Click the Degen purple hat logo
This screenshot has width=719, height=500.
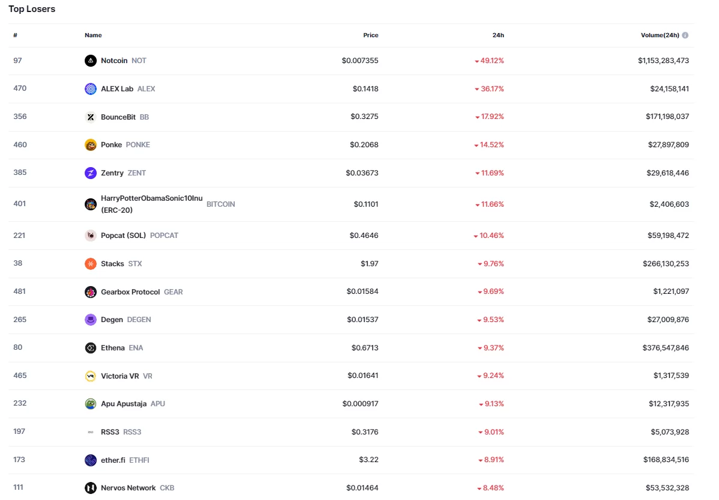tap(90, 320)
